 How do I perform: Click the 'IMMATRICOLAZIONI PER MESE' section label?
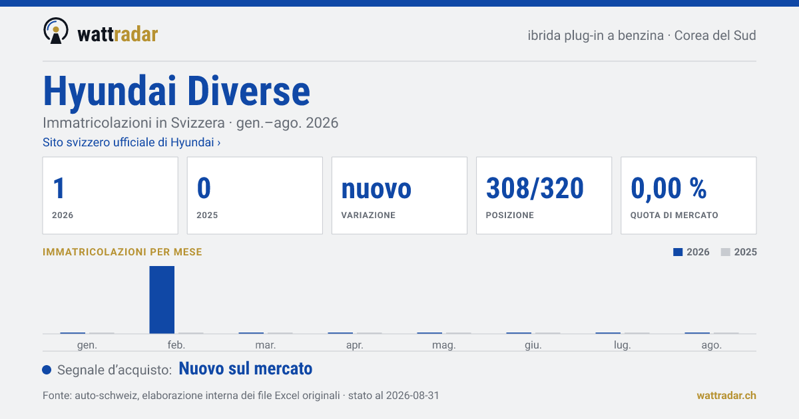pos(123,252)
